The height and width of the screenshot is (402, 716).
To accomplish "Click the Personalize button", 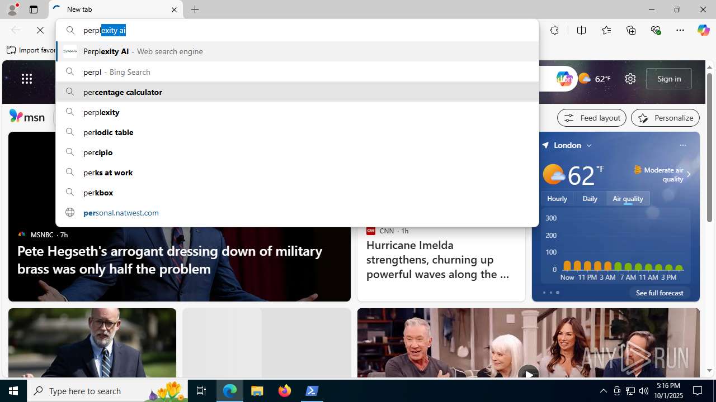I will 665,118.
